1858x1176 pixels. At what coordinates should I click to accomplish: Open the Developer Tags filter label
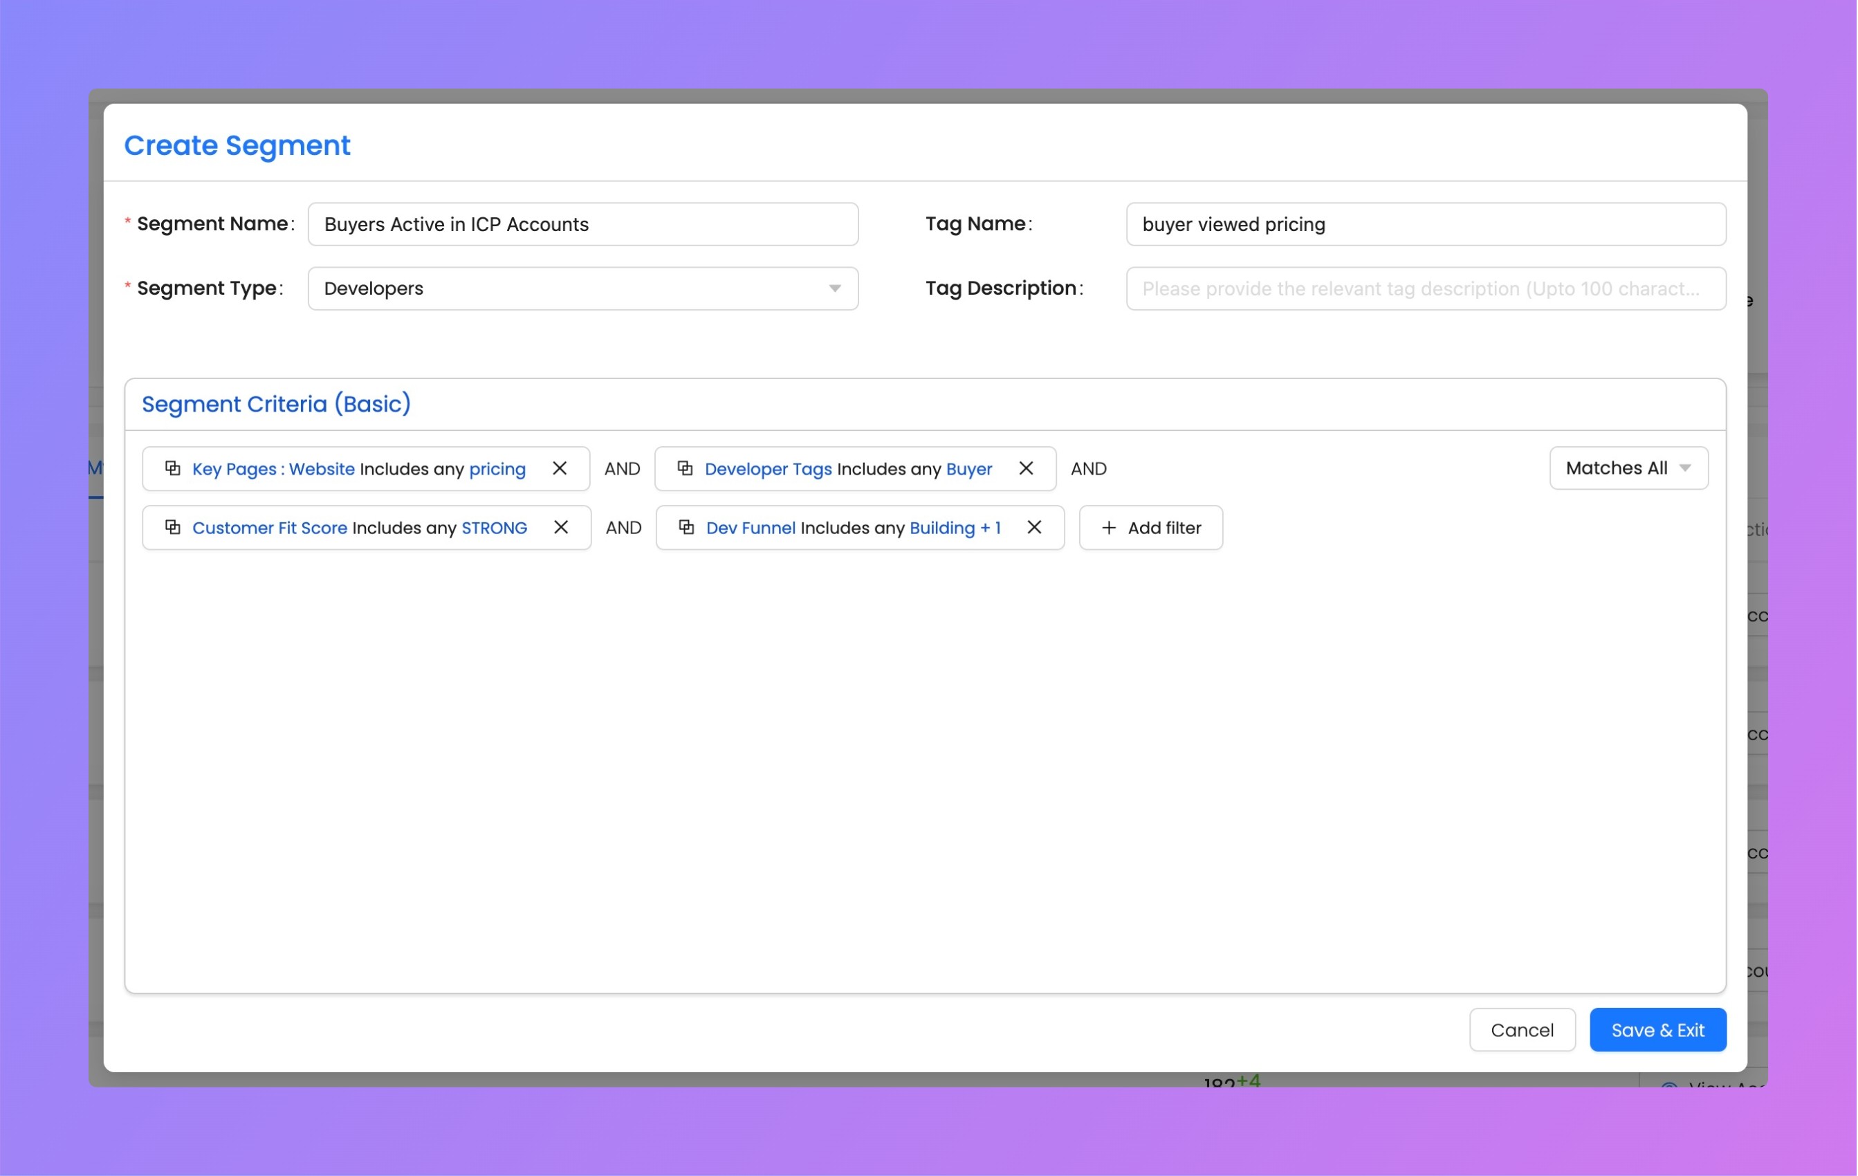coord(768,468)
